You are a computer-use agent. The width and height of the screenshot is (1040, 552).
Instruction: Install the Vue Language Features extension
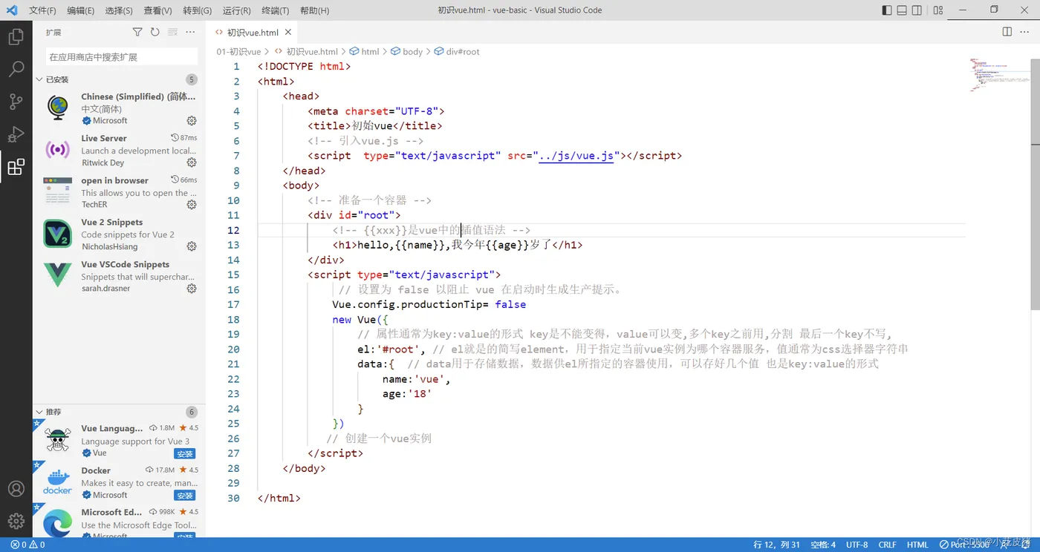185,453
